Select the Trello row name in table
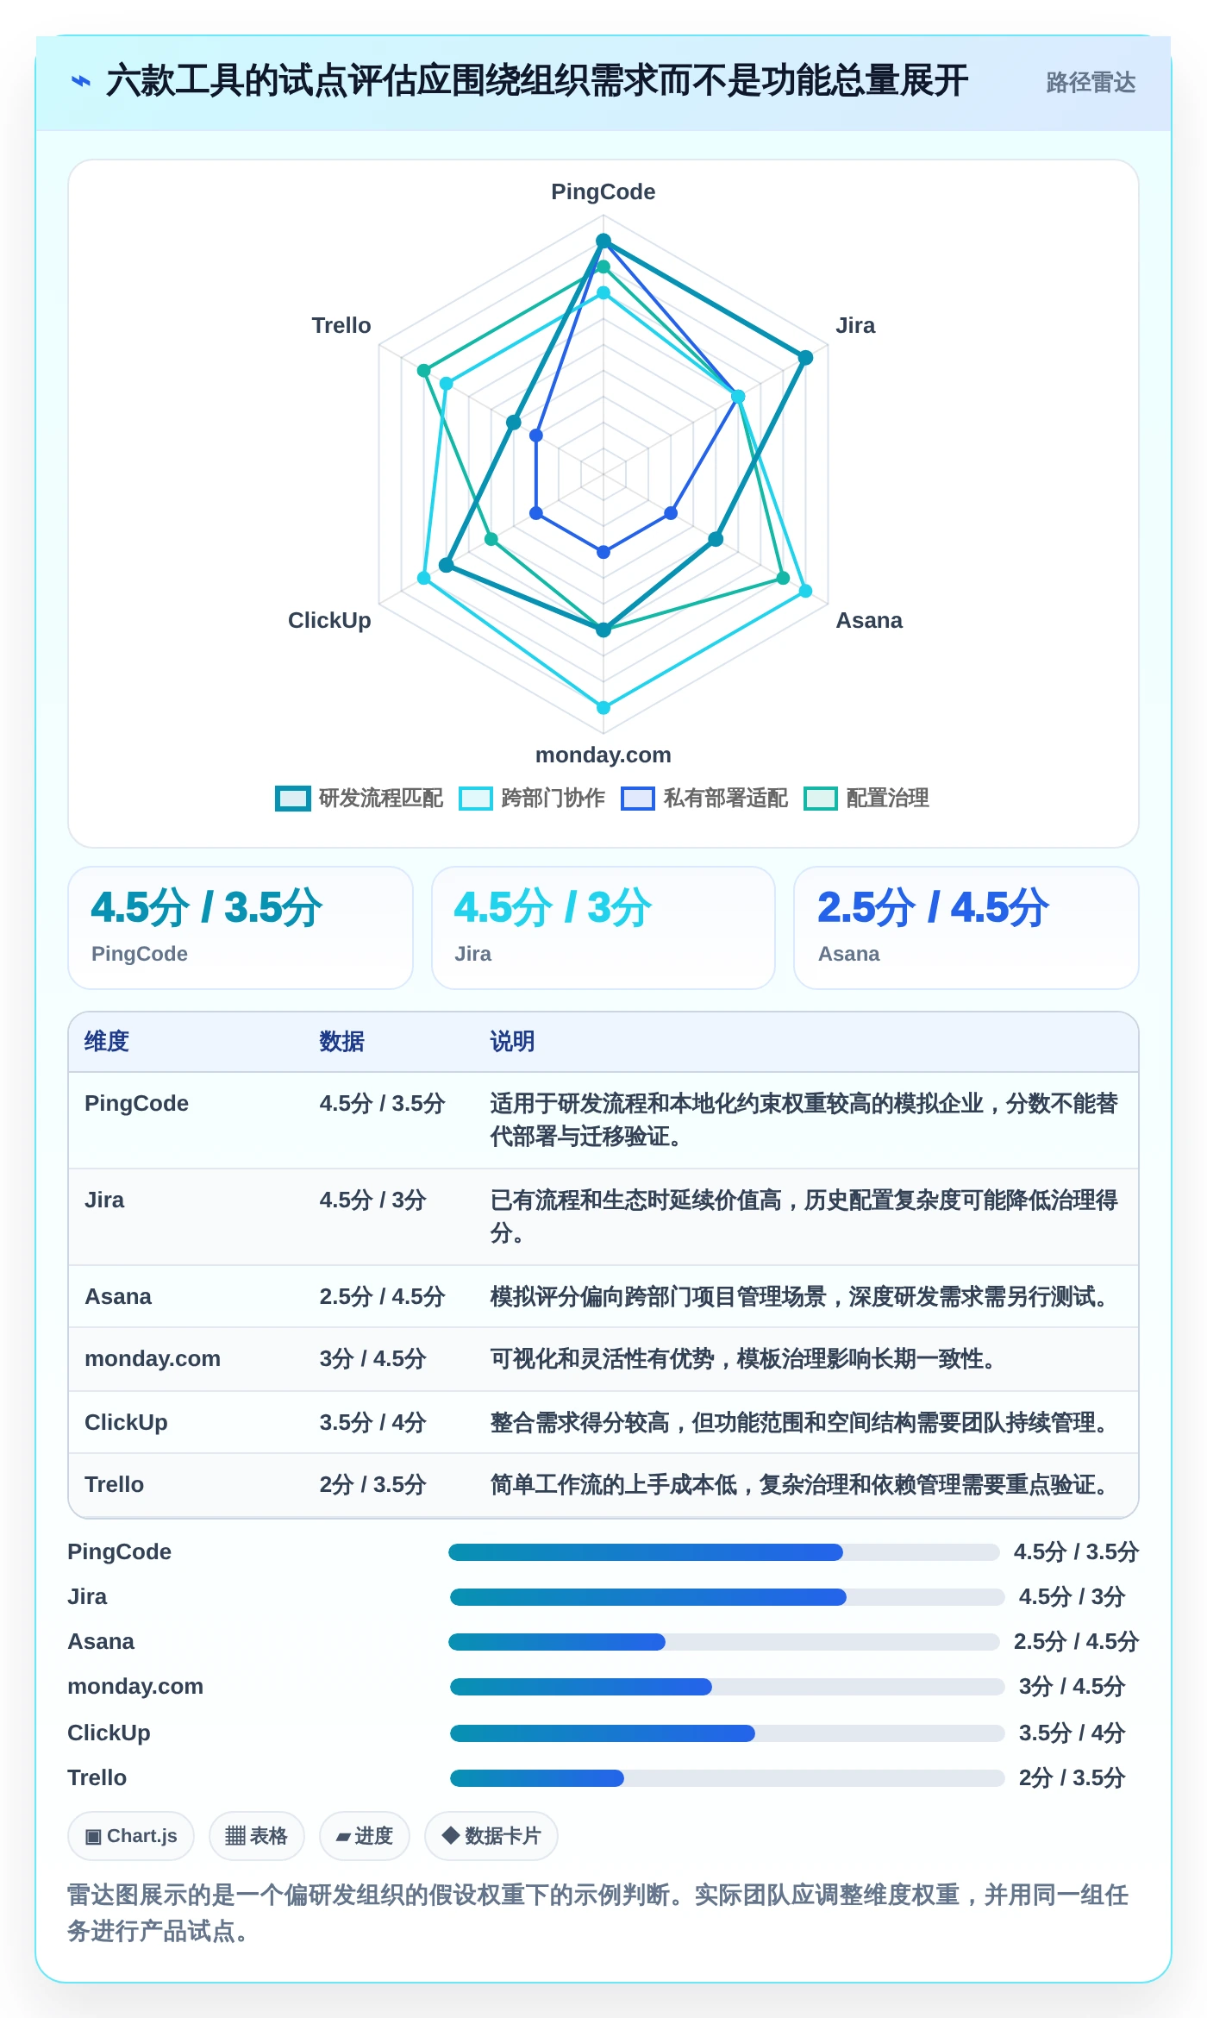 pos(114,1484)
